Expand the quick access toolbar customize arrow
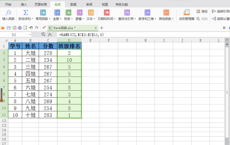 (44, 28)
